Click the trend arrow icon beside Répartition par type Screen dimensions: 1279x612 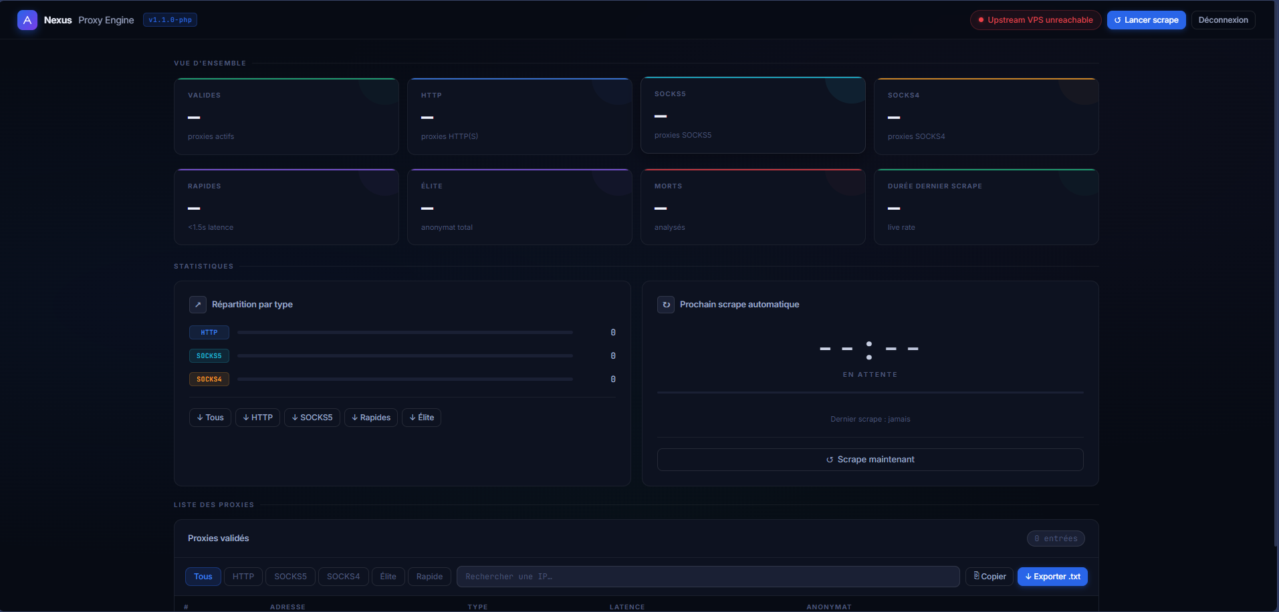198,305
